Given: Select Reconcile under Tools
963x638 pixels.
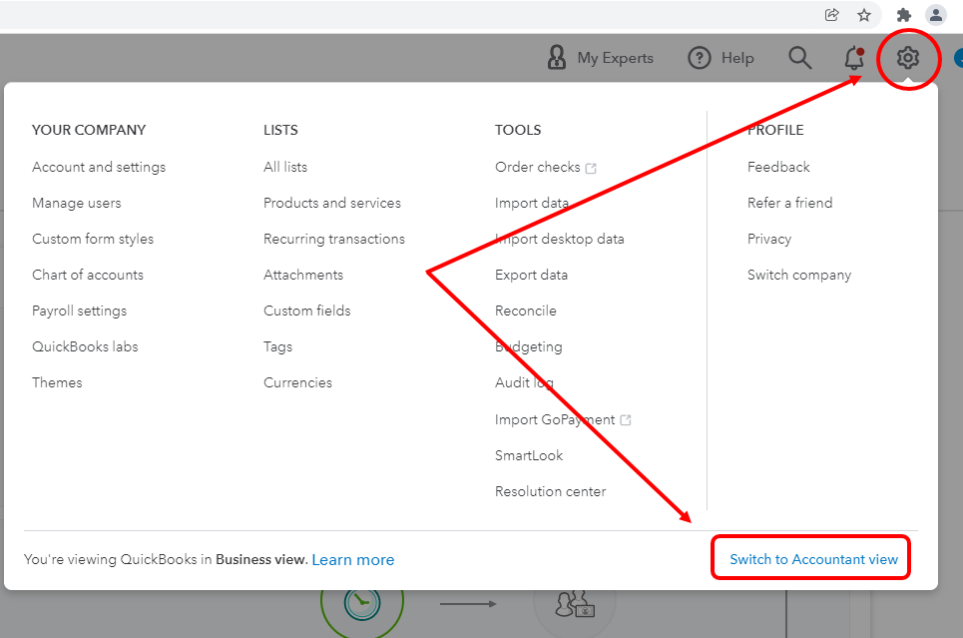Looking at the screenshot, I should pyautogui.click(x=526, y=311).
